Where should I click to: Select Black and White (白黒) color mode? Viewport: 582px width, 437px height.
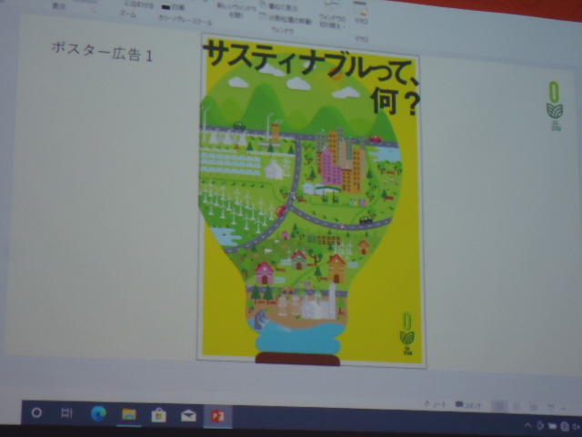174,7
